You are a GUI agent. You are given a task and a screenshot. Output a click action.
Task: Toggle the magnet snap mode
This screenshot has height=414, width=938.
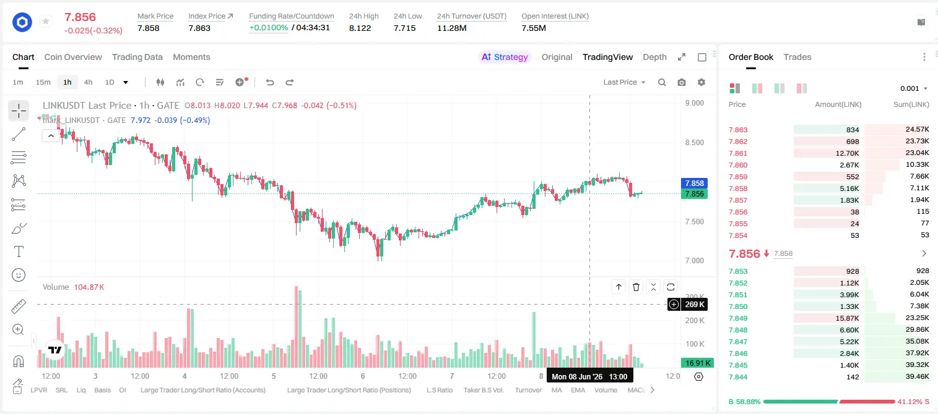[x=19, y=361]
